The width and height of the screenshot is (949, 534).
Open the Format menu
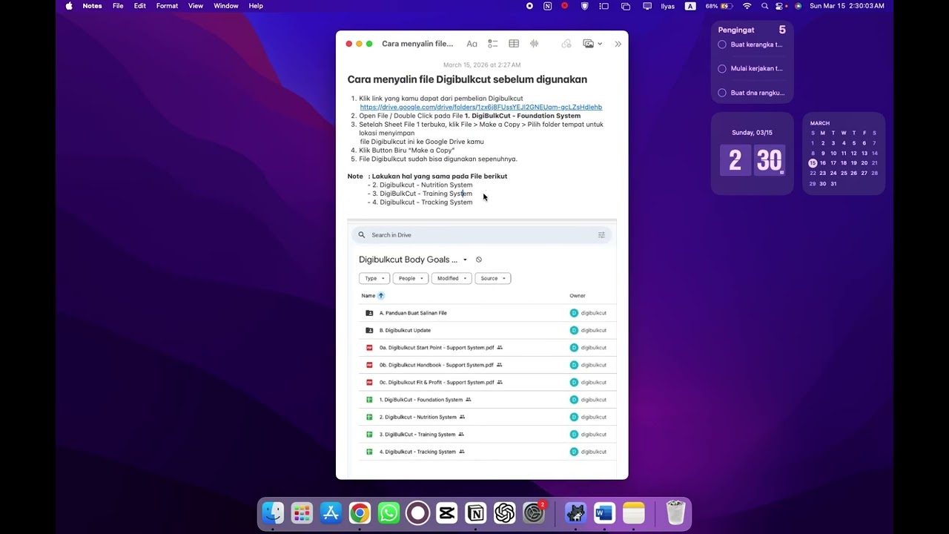pos(167,6)
